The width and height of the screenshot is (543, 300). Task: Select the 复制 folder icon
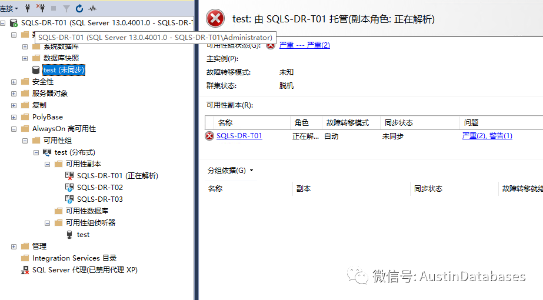coord(25,105)
